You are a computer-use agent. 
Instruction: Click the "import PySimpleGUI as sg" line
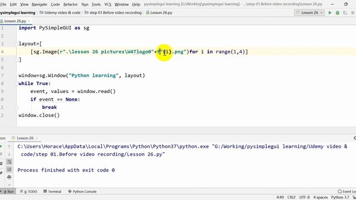tap(54, 28)
